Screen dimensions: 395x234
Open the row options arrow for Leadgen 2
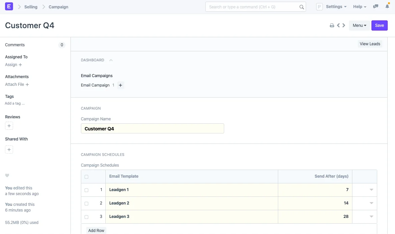click(x=371, y=203)
